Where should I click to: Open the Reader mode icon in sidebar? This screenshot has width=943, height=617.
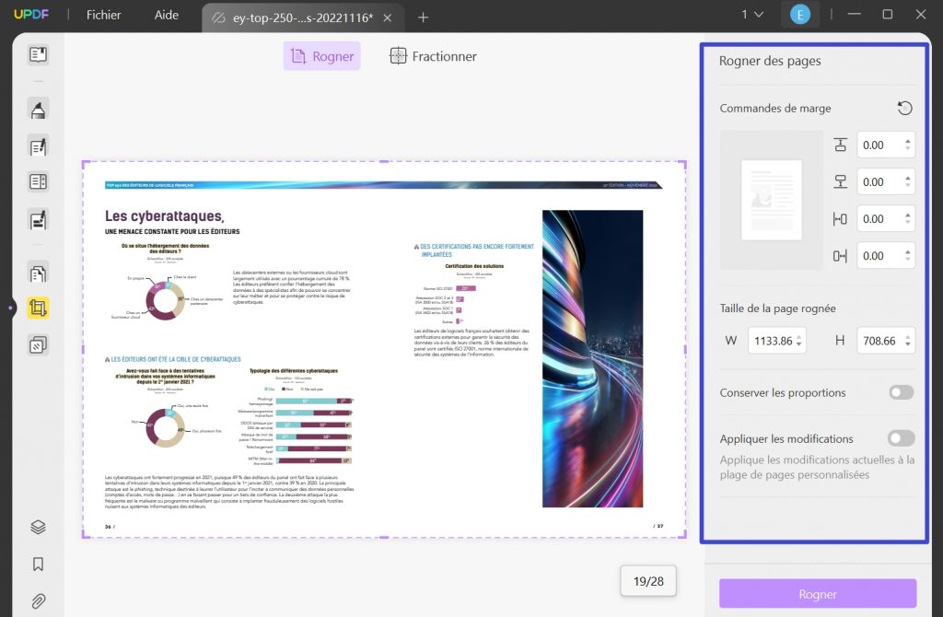(38, 54)
